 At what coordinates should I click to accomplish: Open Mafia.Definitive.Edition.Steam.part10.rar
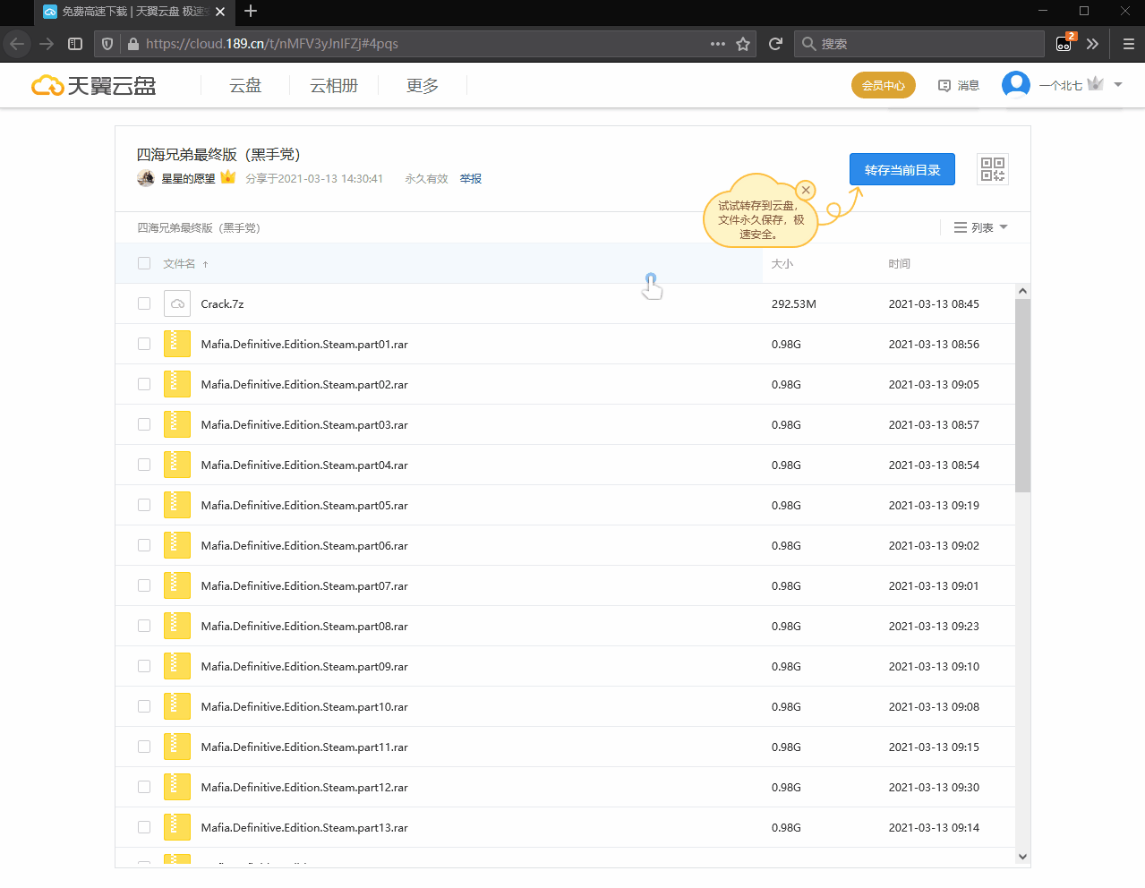coord(304,706)
